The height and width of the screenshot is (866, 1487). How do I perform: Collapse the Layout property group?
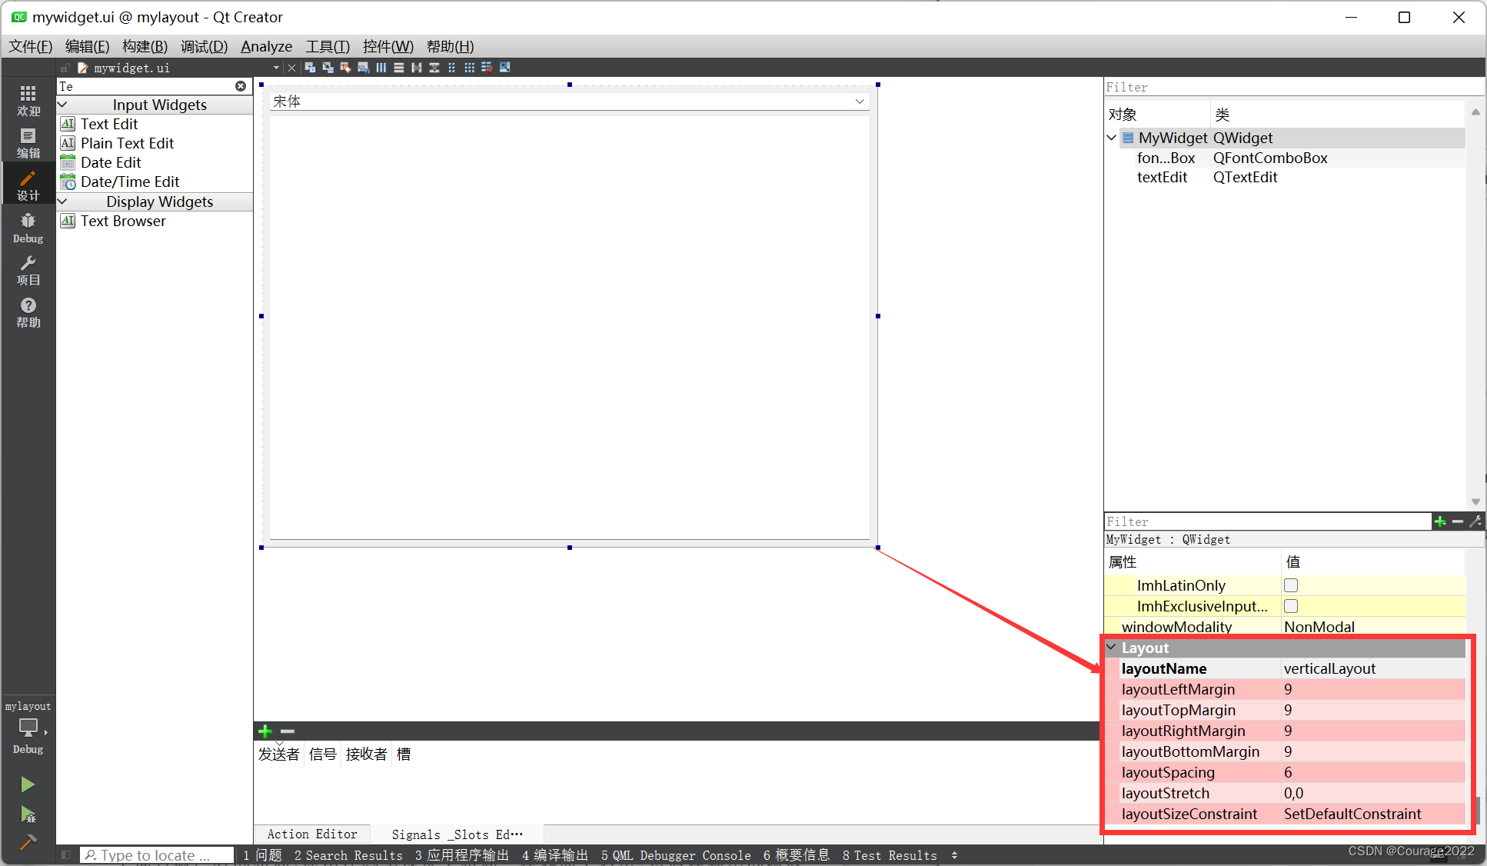click(1112, 648)
